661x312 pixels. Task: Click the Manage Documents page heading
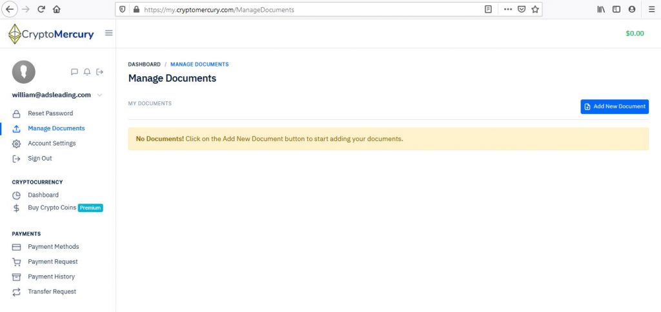coord(172,78)
